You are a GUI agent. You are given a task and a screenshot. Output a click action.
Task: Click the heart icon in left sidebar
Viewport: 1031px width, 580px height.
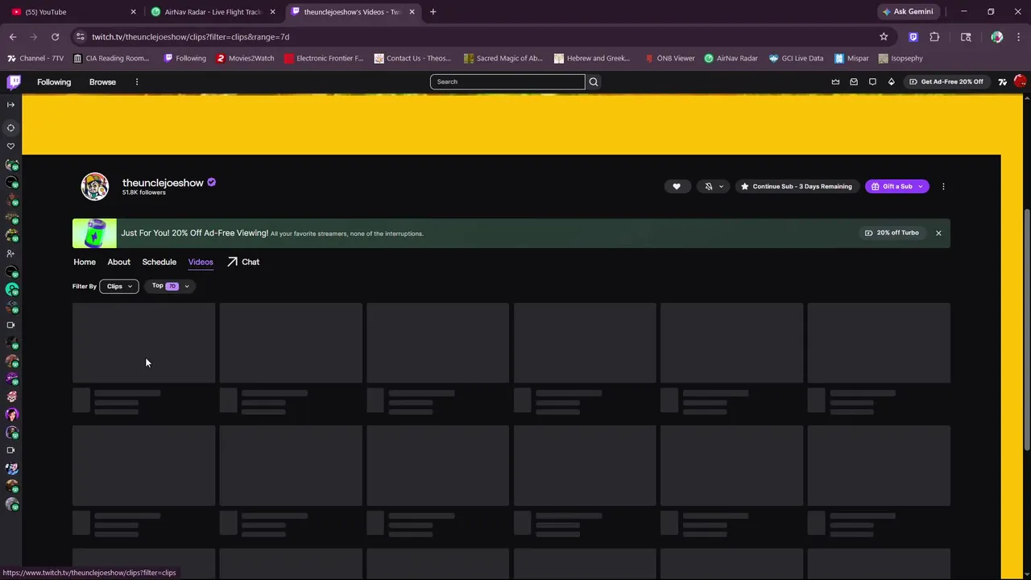coord(10,146)
